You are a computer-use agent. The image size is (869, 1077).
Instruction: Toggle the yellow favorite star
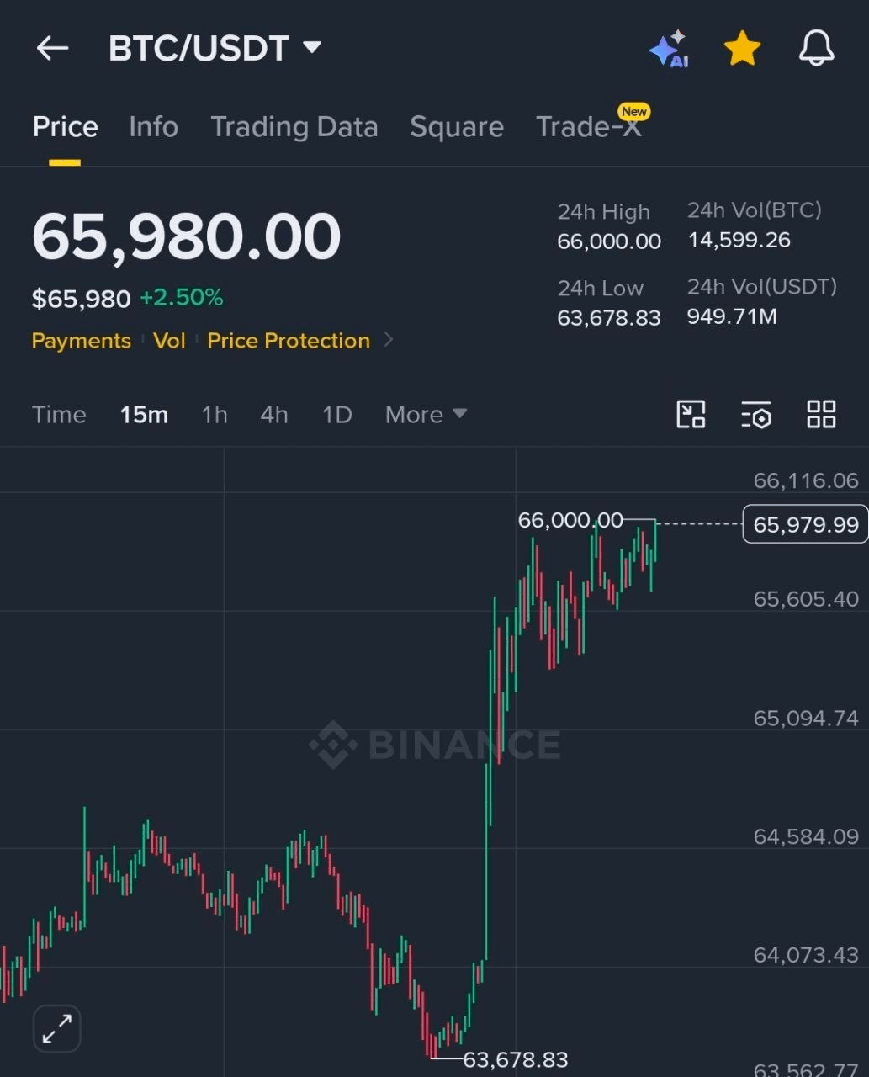click(742, 49)
